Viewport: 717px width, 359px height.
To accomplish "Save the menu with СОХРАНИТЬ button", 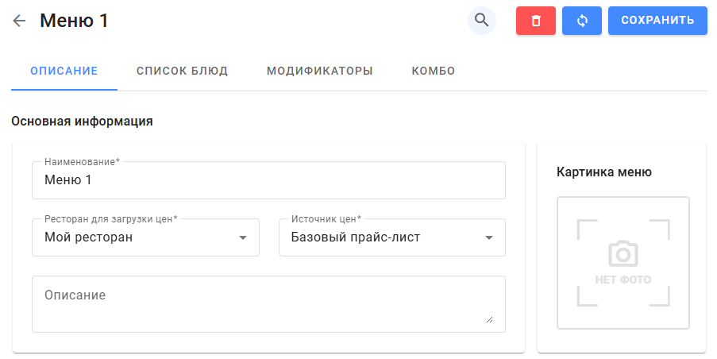I will (657, 21).
